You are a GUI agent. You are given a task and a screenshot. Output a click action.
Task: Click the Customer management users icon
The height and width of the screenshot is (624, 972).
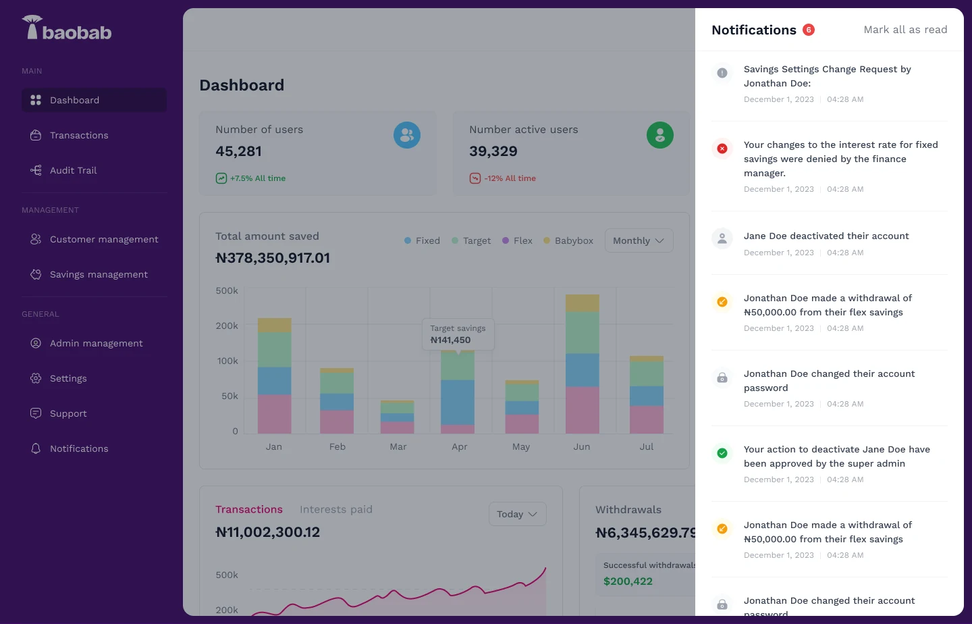click(x=36, y=239)
